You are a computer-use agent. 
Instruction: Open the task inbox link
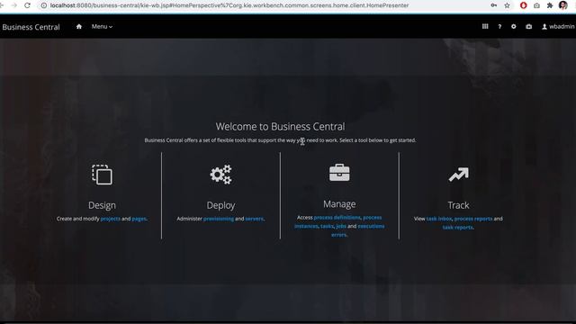439,219
